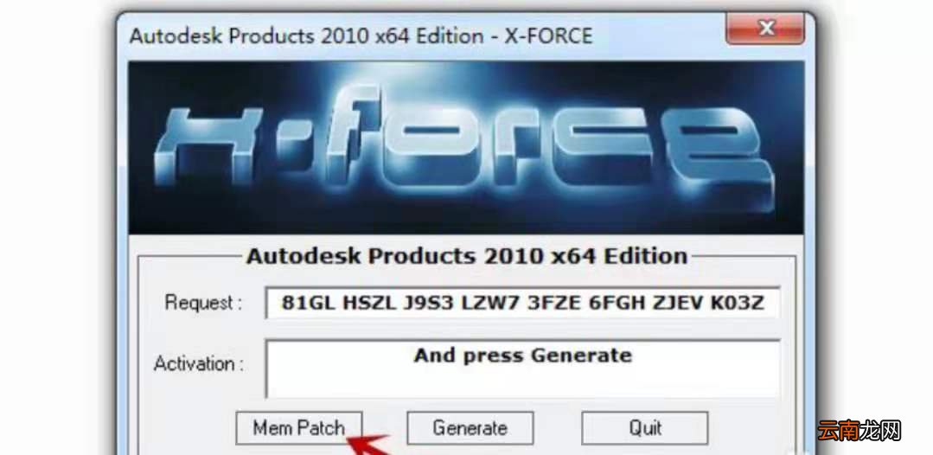Close the X-FORCE window with red X
This screenshot has width=933, height=455.
pyautogui.click(x=765, y=28)
